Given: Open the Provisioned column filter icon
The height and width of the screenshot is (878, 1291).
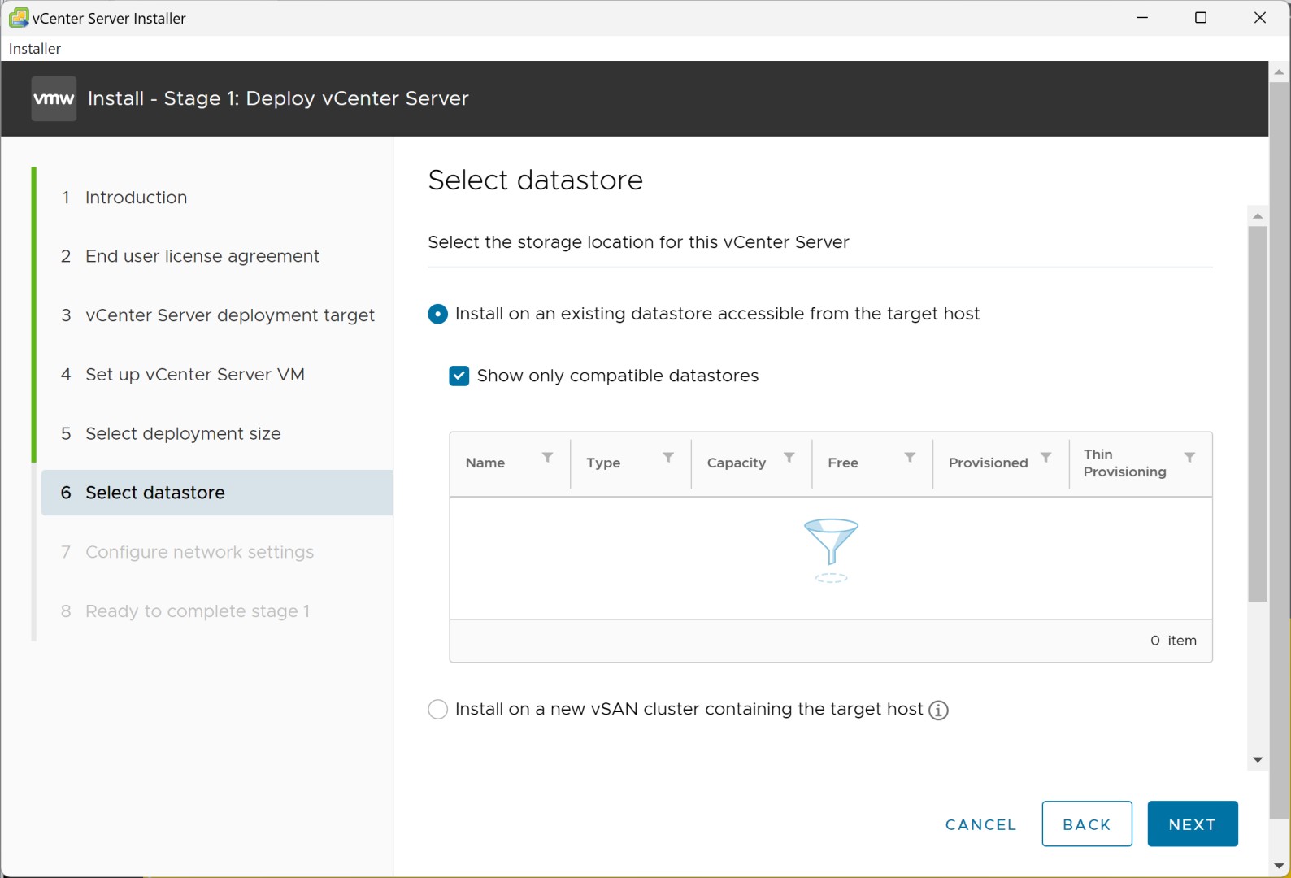Looking at the screenshot, I should pos(1046,458).
